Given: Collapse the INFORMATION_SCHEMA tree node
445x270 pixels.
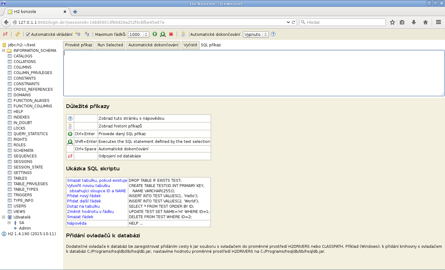Looking at the screenshot, I should [4, 50].
